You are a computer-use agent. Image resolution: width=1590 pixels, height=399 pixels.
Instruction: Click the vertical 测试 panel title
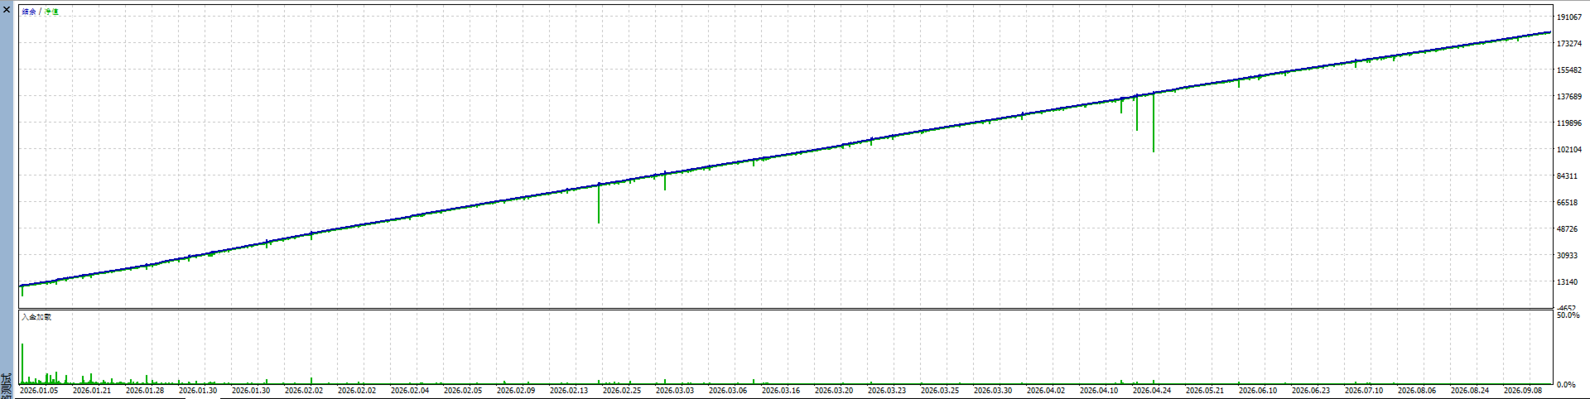[7, 386]
